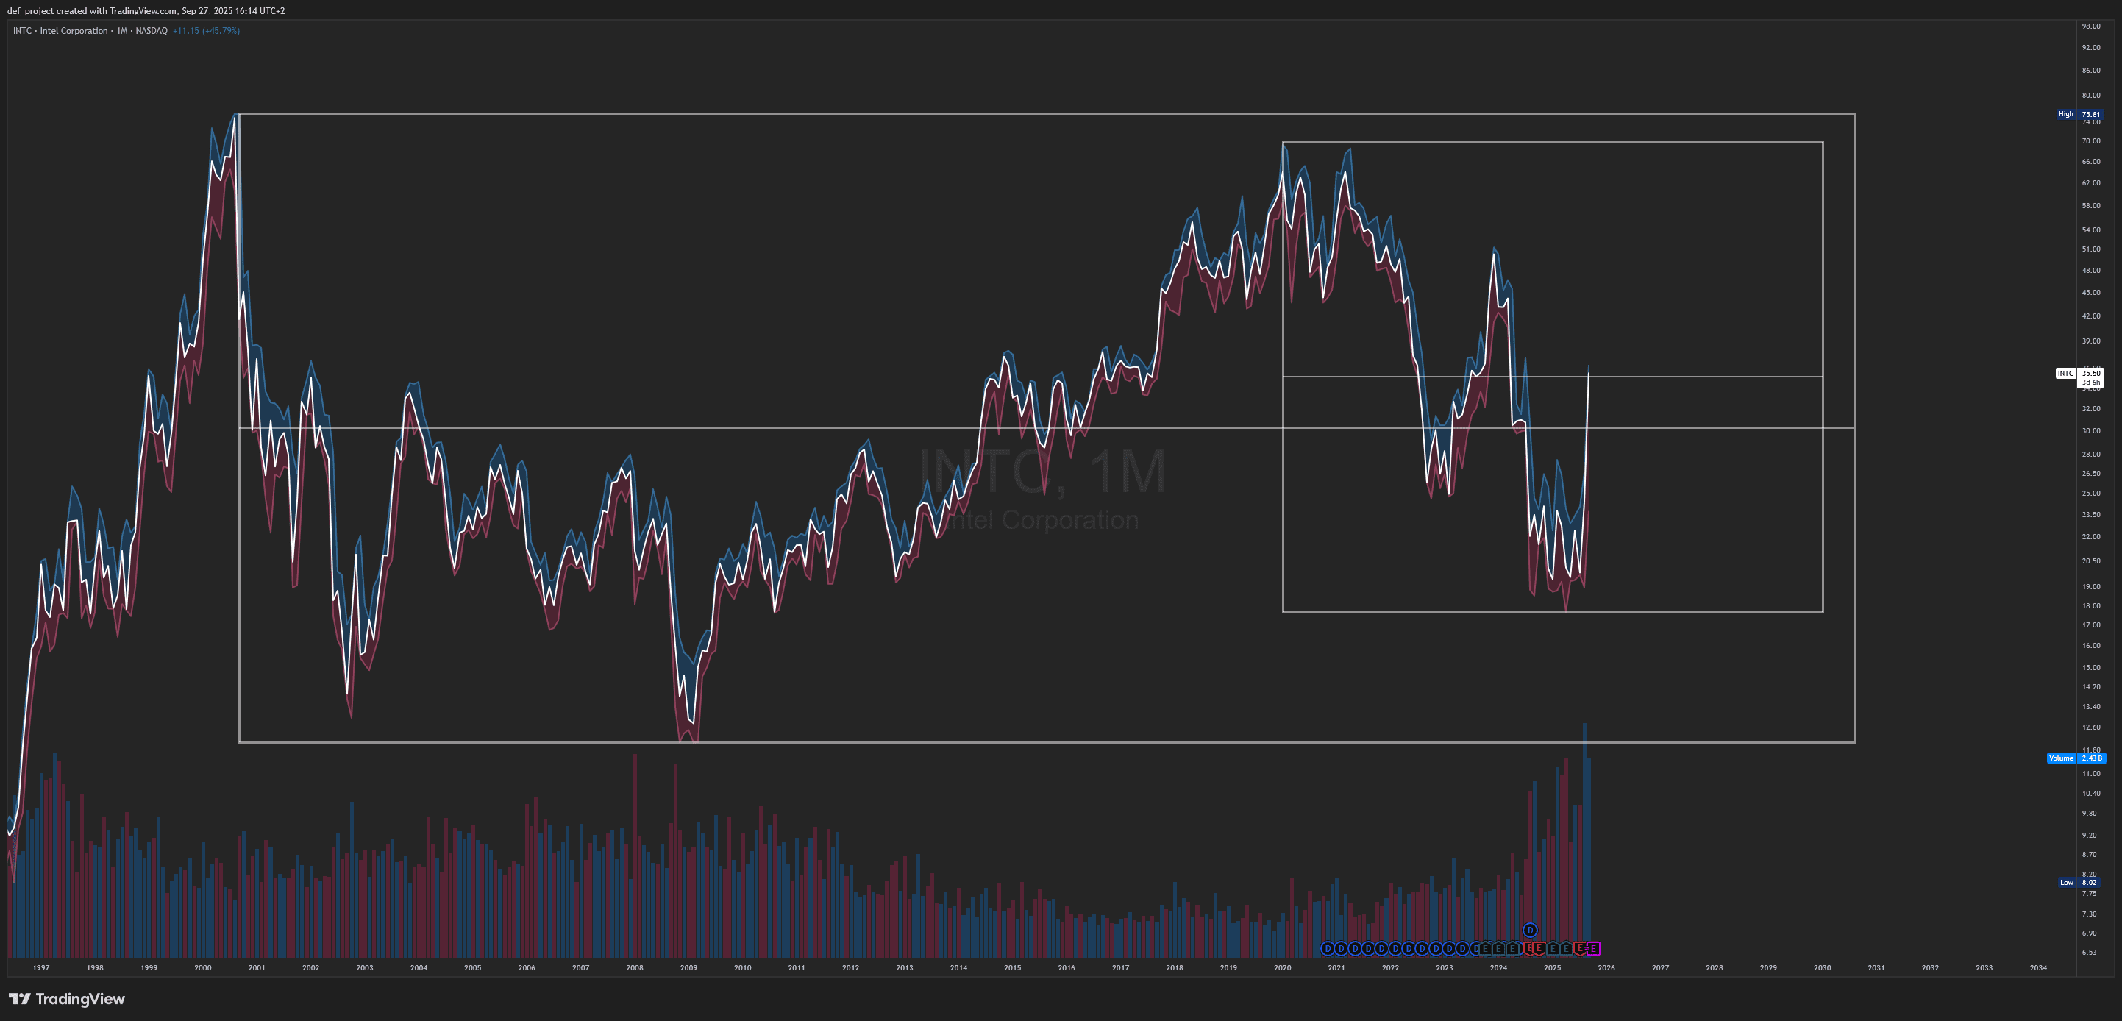Click the TradingView logo at bottom left
Viewport: 2122px width, 1021px height.
pos(67,999)
